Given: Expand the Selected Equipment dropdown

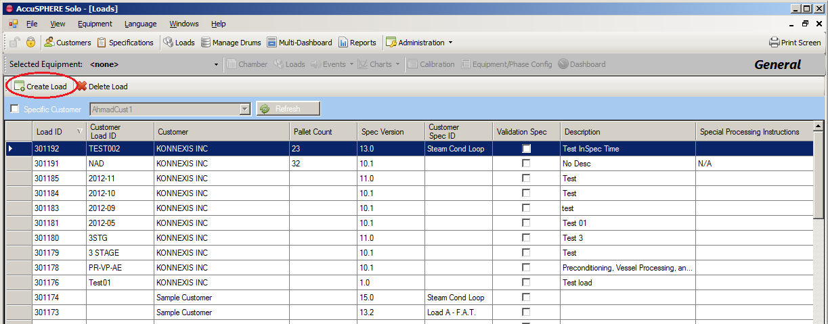Looking at the screenshot, I should coord(216,65).
